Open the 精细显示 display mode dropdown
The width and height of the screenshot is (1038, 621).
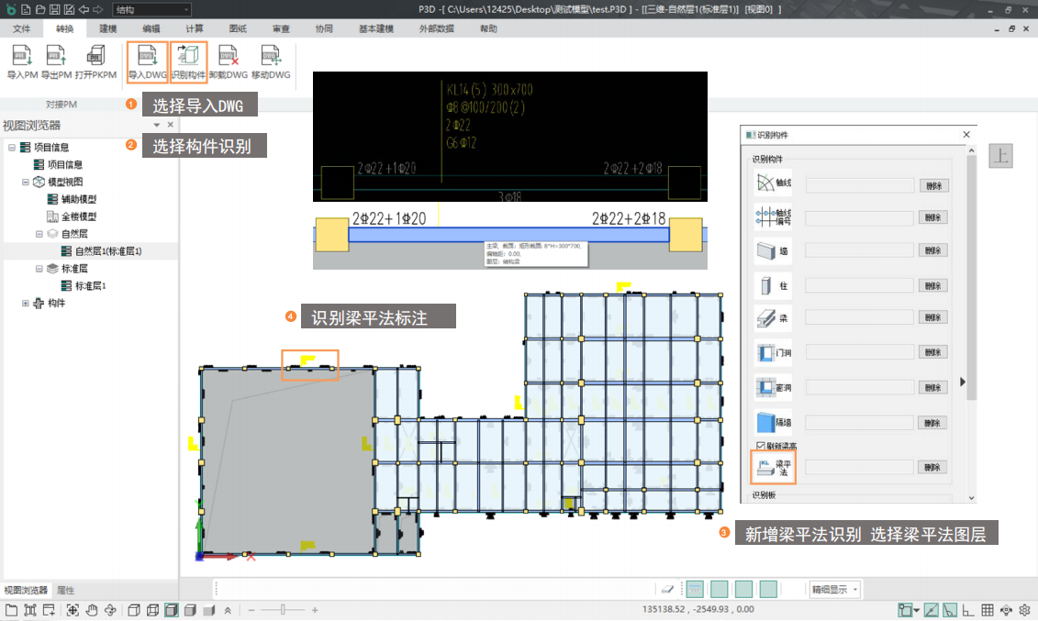pos(834,589)
